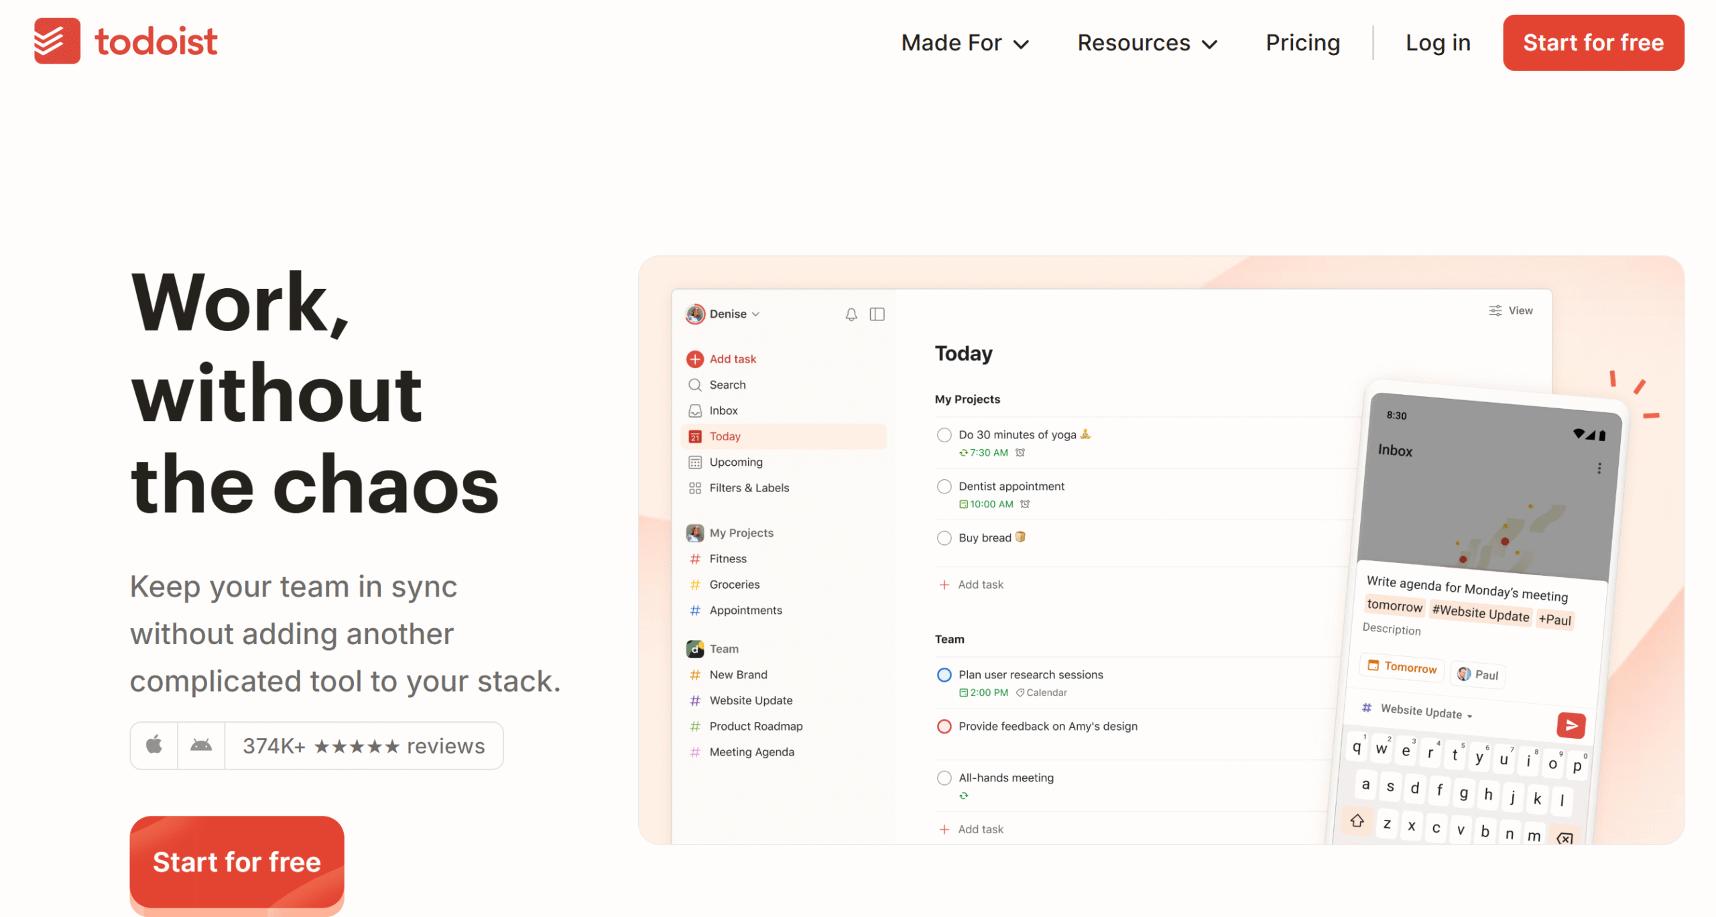Screen dimensions: 1716x917
Task: Open Search in the sidebar
Action: click(784, 385)
